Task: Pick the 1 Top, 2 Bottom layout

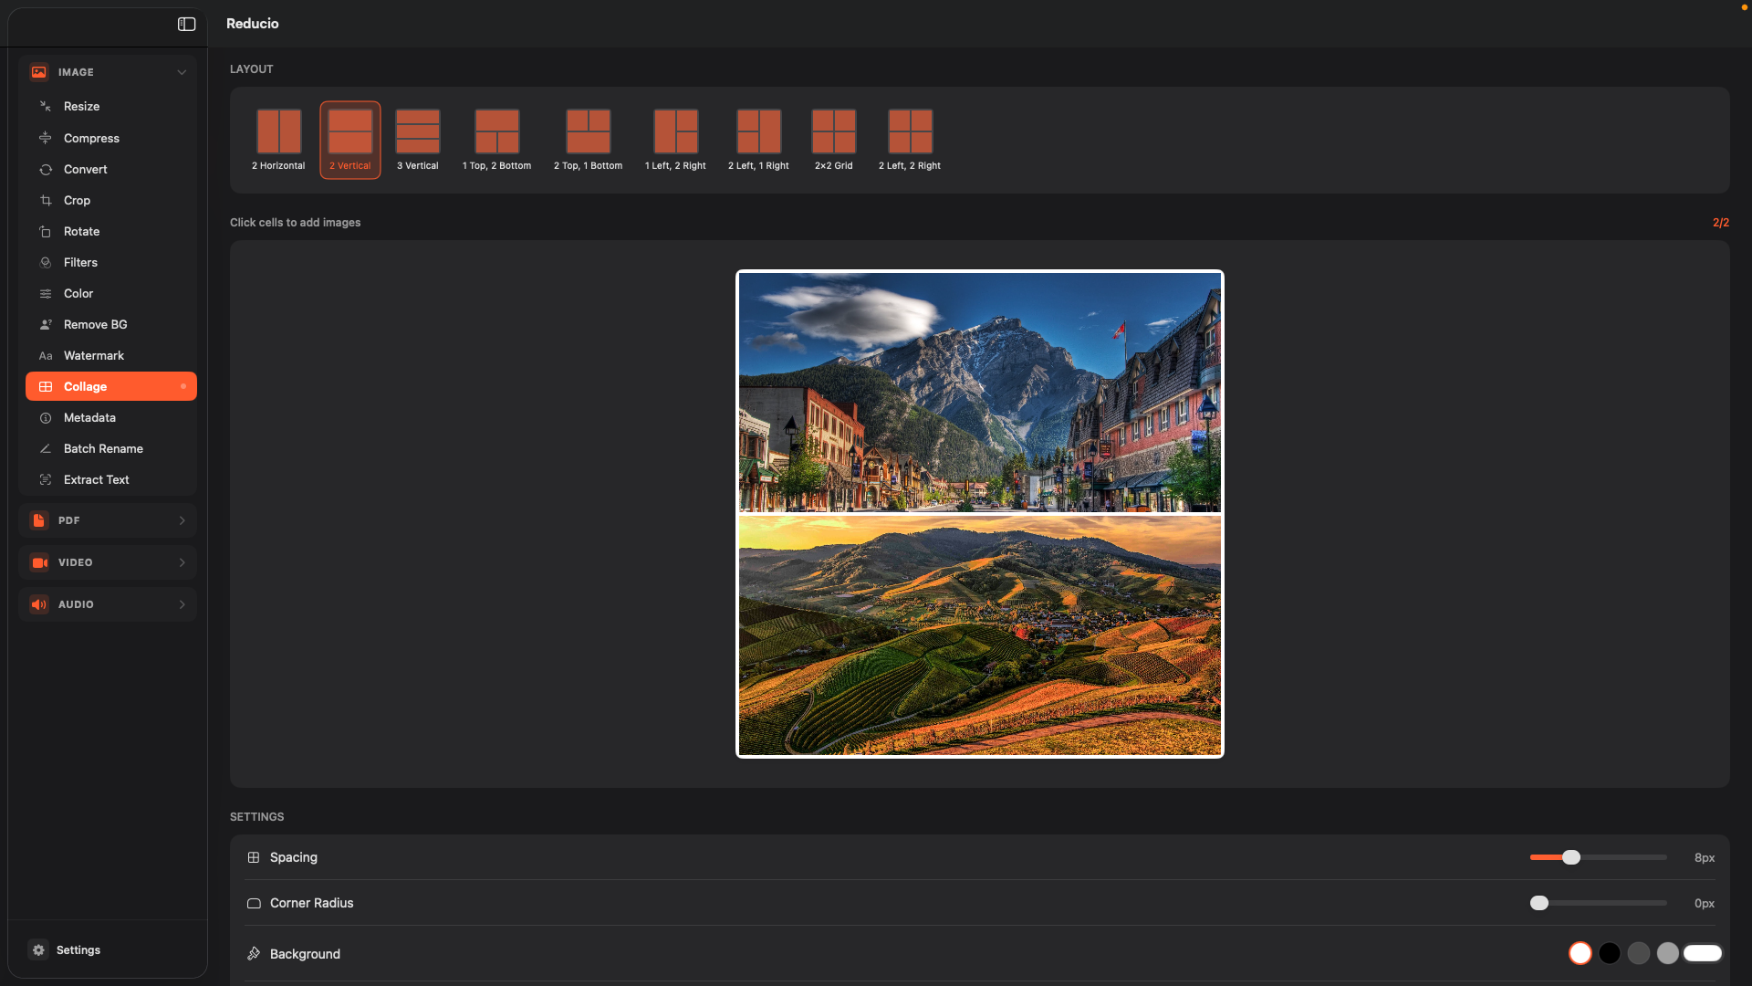Action: pyautogui.click(x=496, y=131)
